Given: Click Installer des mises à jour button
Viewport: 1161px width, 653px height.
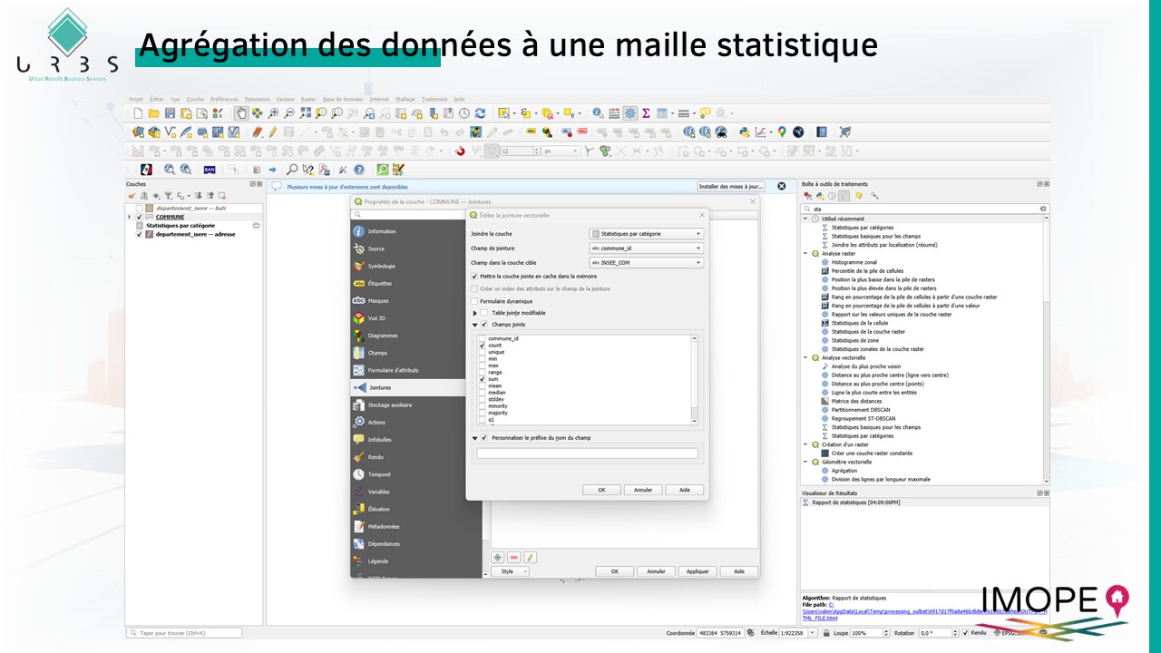Looking at the screenshot, I should point(731,186).
